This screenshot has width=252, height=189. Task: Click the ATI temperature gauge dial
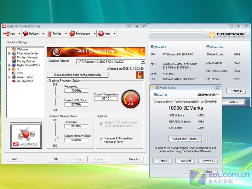pyautogui.click(x=131, y=99)
